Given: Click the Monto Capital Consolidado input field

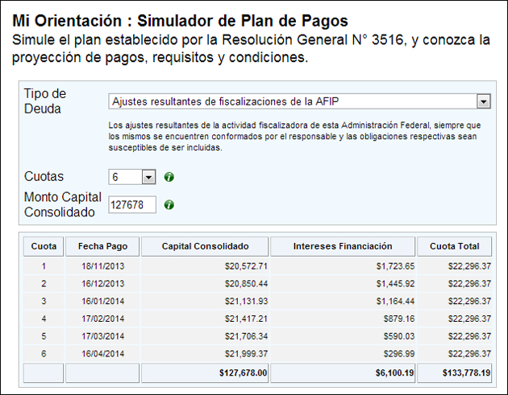Looking at the screenshot, I should click(x=131, y=205).
